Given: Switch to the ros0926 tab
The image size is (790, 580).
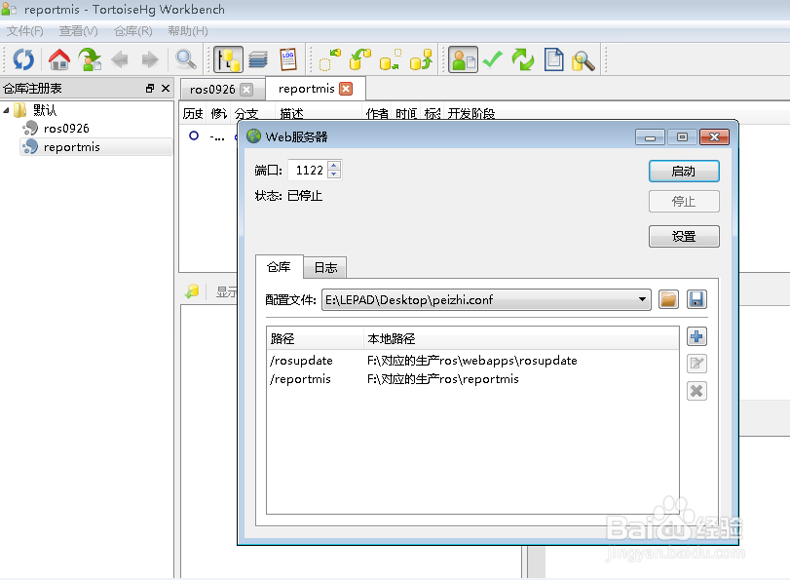Looking at the screenshot, I should [x=212, y=90].
